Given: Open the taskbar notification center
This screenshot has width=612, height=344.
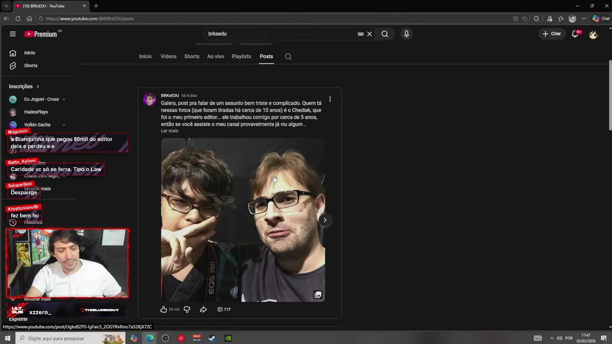Looking at the screenshot, I should pos(604,338).
